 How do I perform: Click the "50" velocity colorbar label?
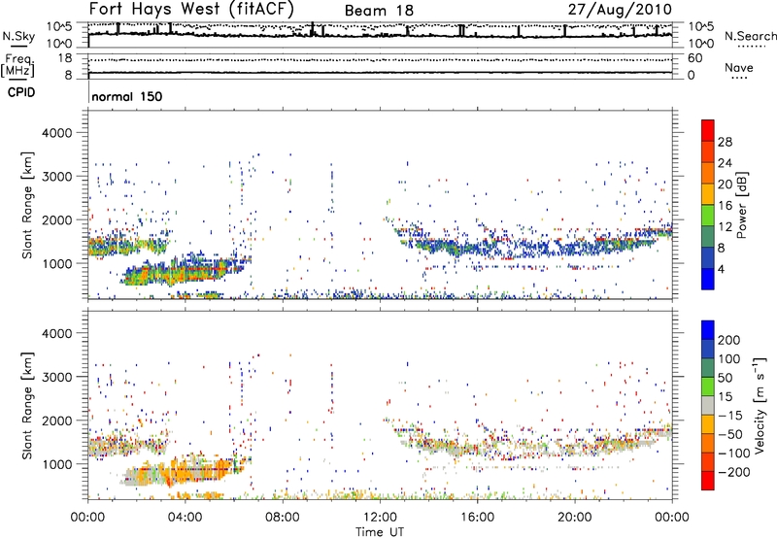tap(725, 378)
